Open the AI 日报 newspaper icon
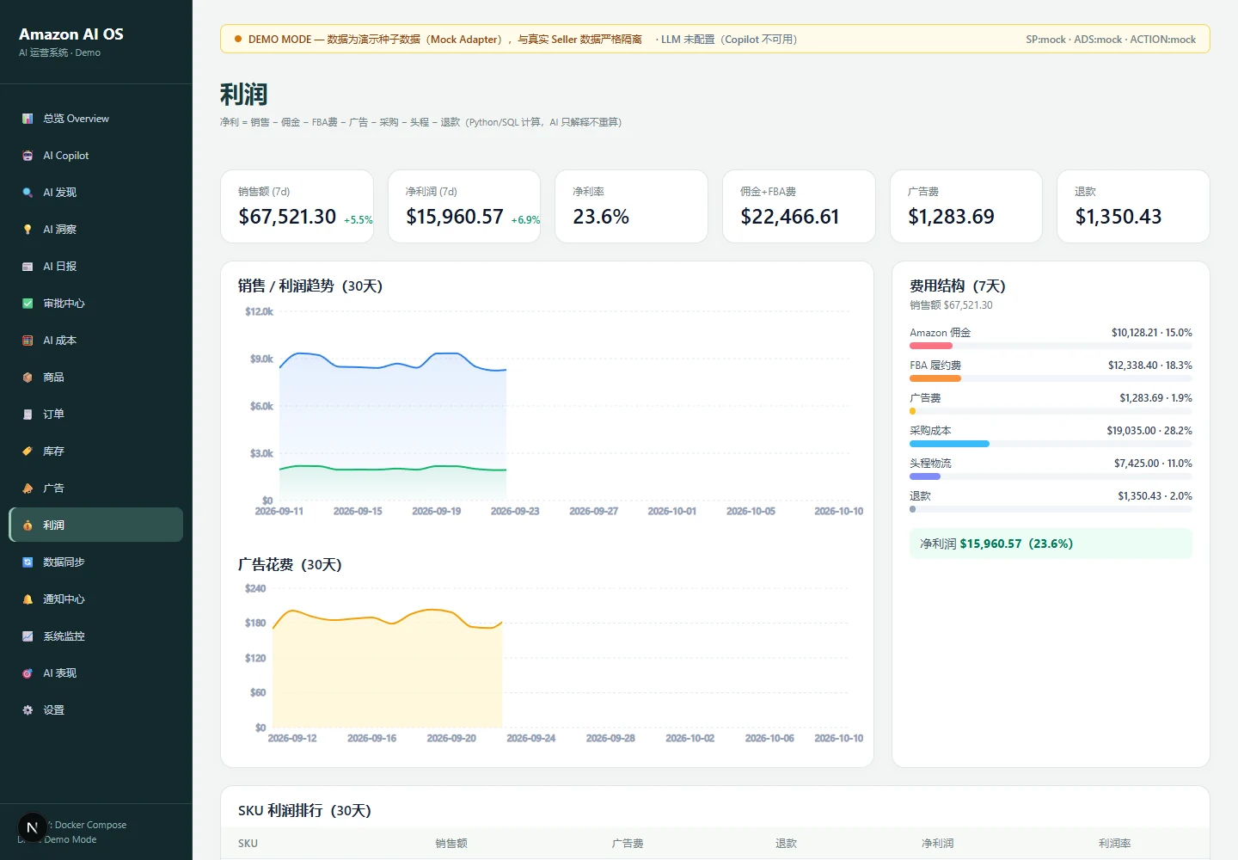Screen dimensions: 1238x860 pos(28,267)
